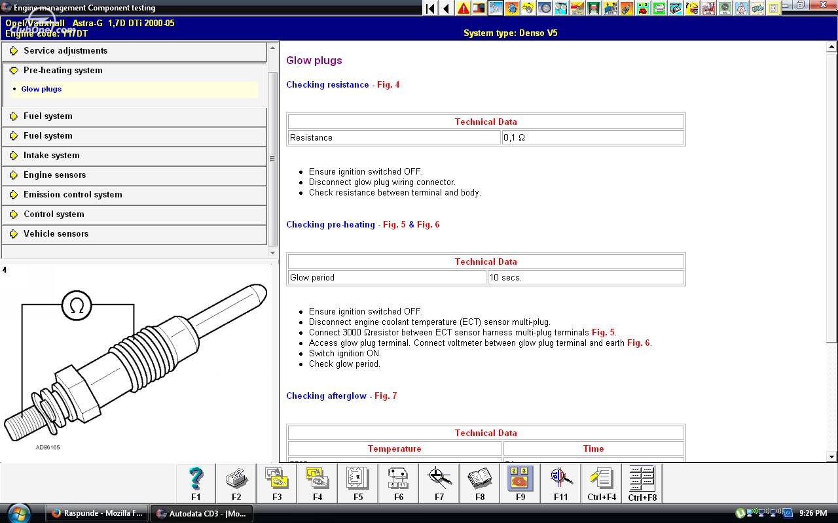The width and height of the screenshot is (838, 523).
Task: Expand the Emission control system section
Action: [x=134, y=195]
